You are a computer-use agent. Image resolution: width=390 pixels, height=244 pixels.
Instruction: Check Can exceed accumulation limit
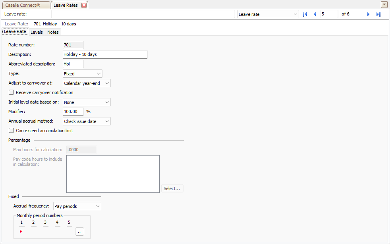point(11,131)
